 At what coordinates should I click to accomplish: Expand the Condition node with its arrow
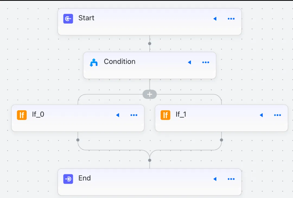189,62
